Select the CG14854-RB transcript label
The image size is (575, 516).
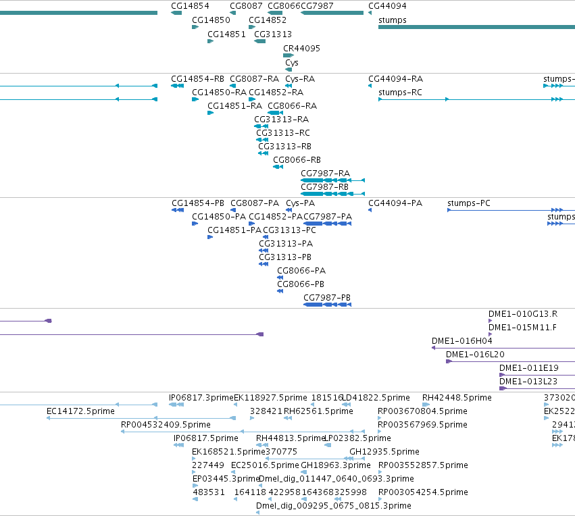point(197,79)
